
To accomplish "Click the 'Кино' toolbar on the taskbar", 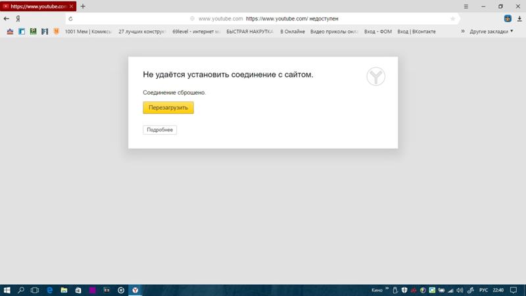I will 377,290.
